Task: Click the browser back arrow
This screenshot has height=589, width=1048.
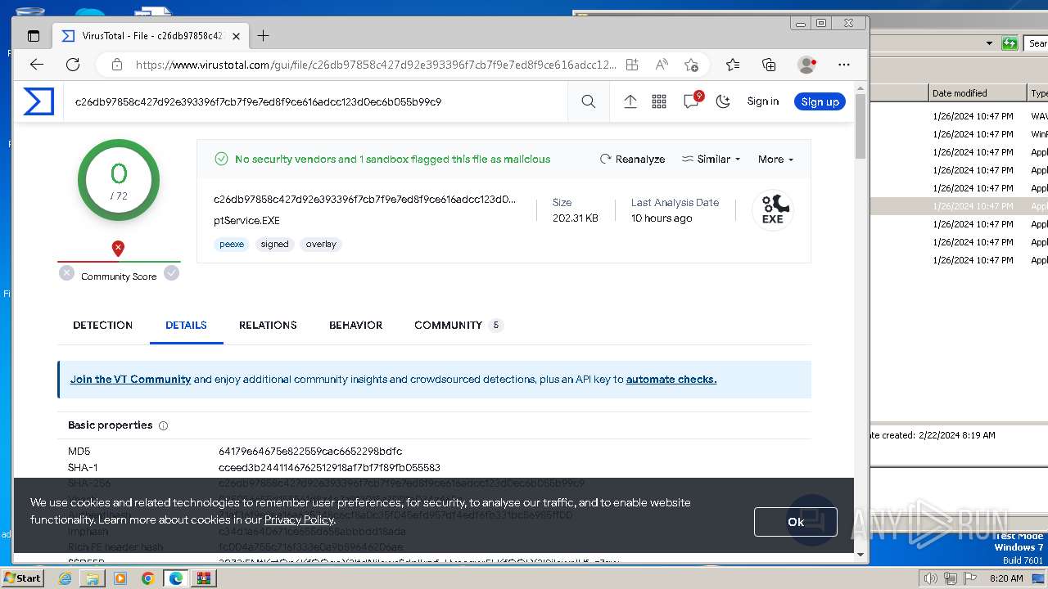Action: coord(36,65)
